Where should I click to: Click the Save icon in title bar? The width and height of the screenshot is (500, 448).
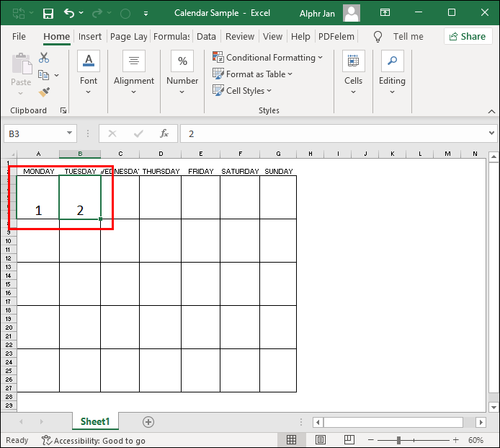point(48,14)
